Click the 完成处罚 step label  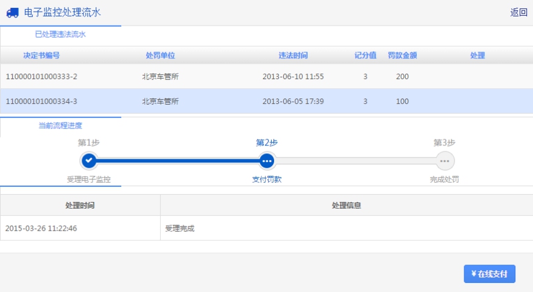click(x=444, y=179)
